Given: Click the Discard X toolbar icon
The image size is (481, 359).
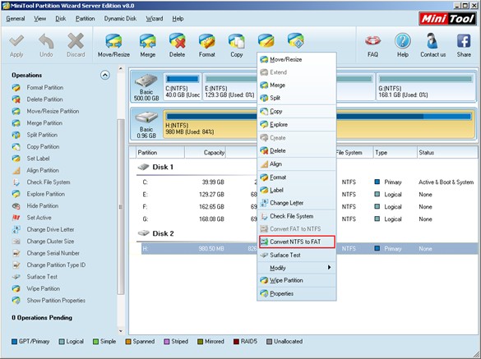Looking at the screenshot, I should coord(76,41).
